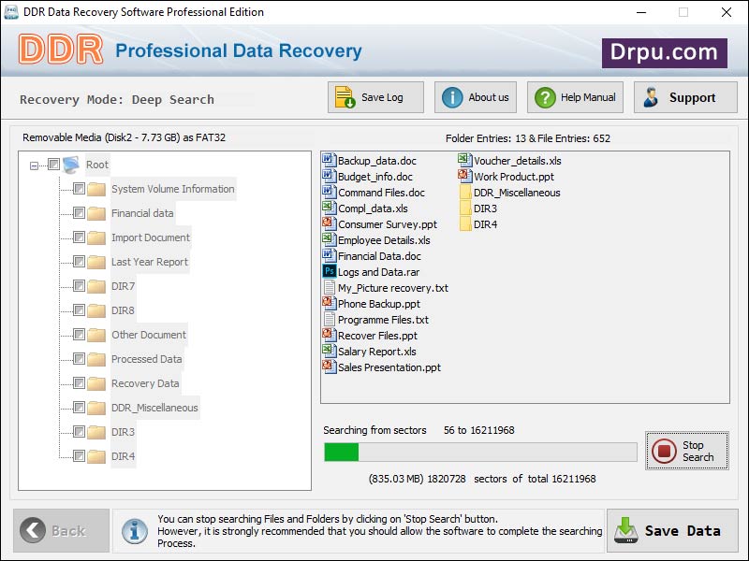Select Recover Files.ppt file icon
749x561 pixels.
click(330, 335)
